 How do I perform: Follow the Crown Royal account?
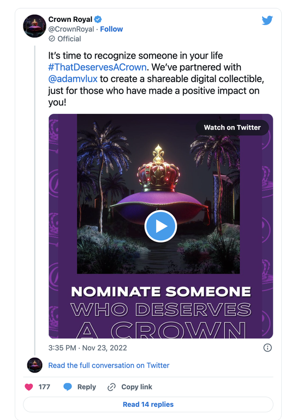click(x=111, y=29)
